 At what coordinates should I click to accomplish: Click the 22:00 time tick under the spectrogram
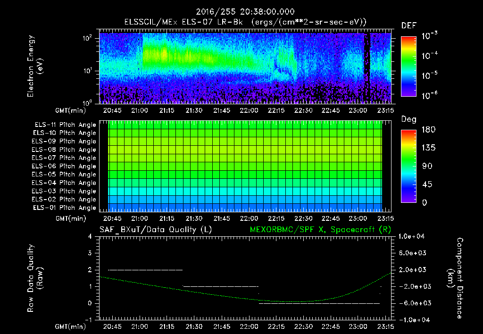click(249, 110)
